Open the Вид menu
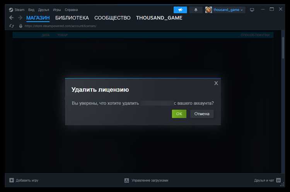 (31, 10)
